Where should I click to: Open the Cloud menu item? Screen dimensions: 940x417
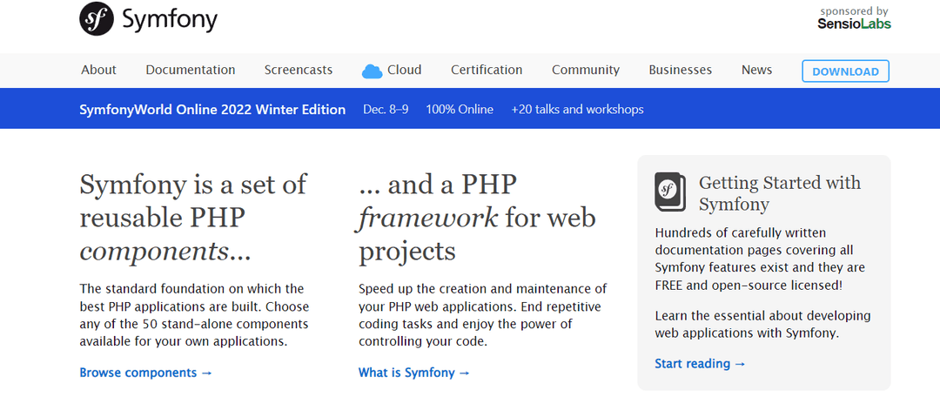404,70
